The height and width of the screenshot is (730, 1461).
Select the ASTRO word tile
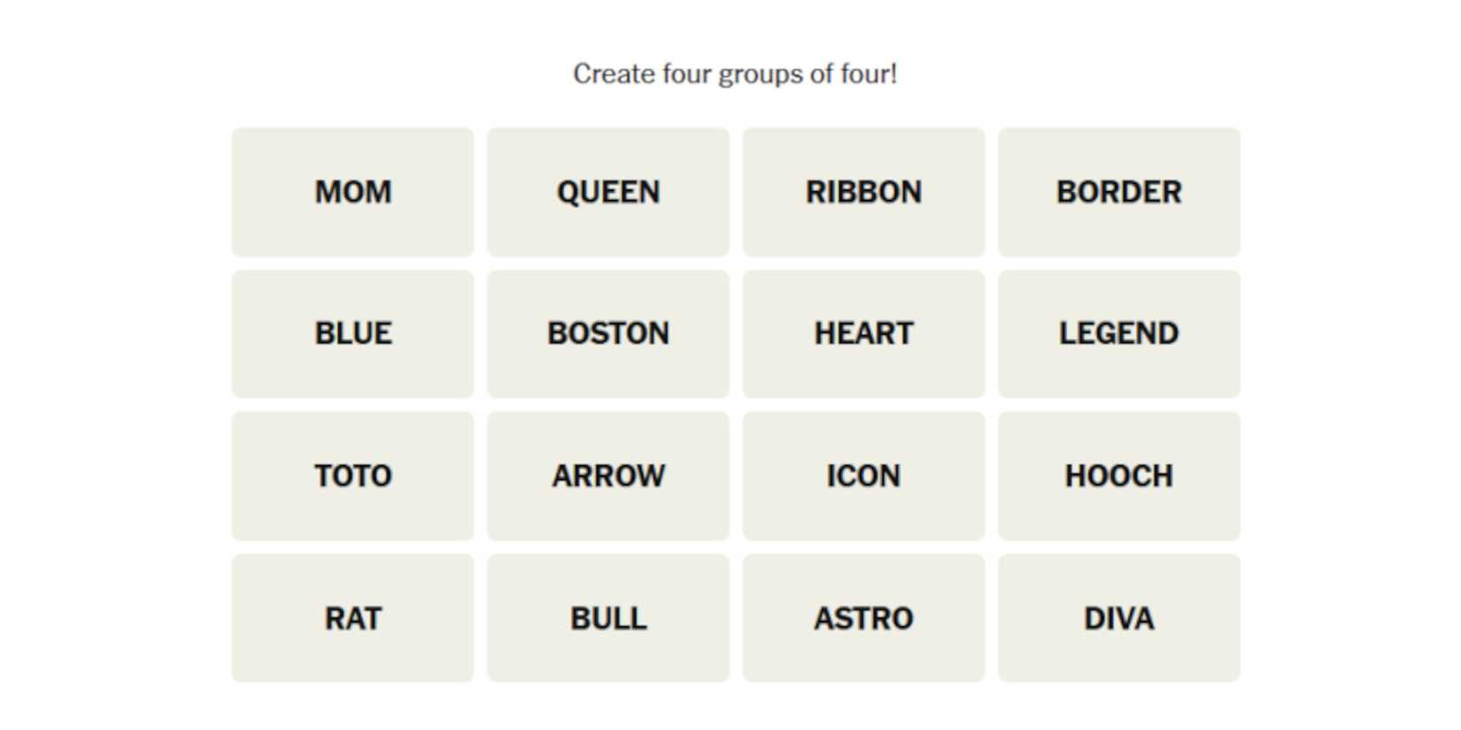coord(863,618)
